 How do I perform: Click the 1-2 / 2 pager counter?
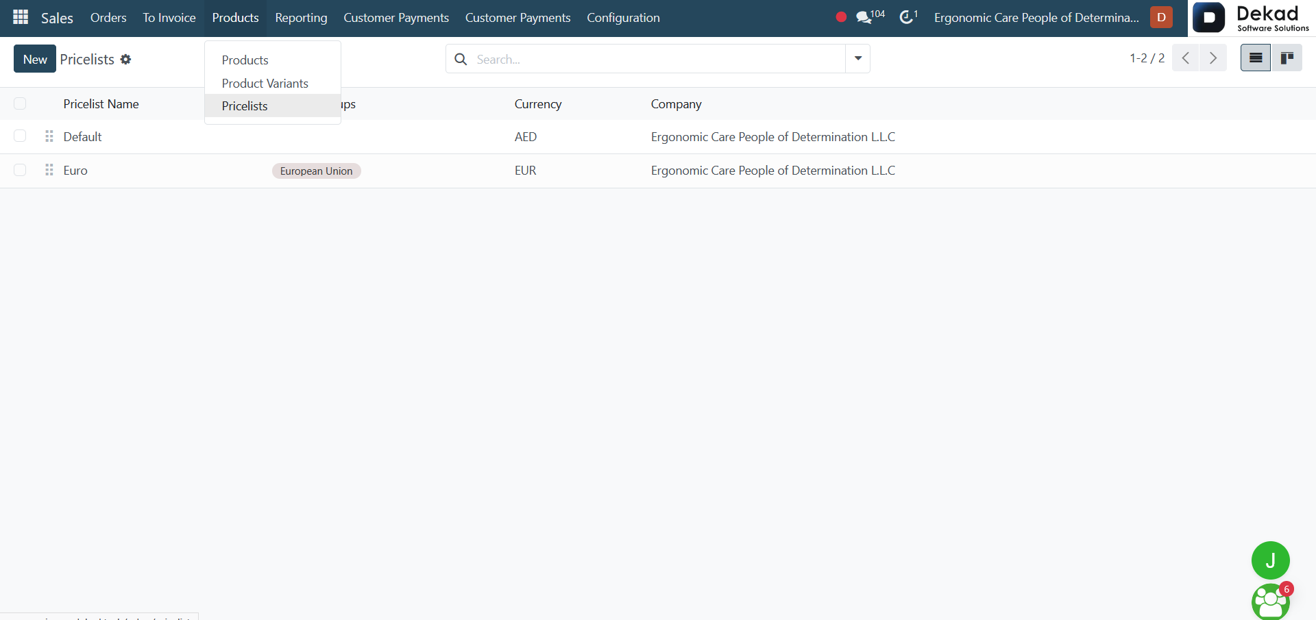[1147, 58]
